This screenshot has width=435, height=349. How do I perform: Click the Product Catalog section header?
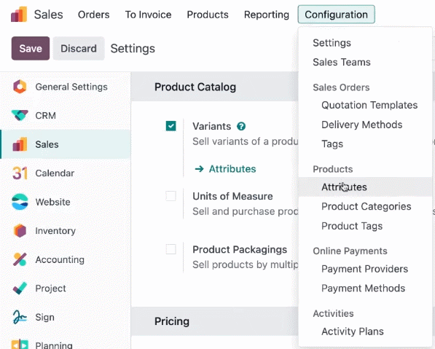[195, 87]
